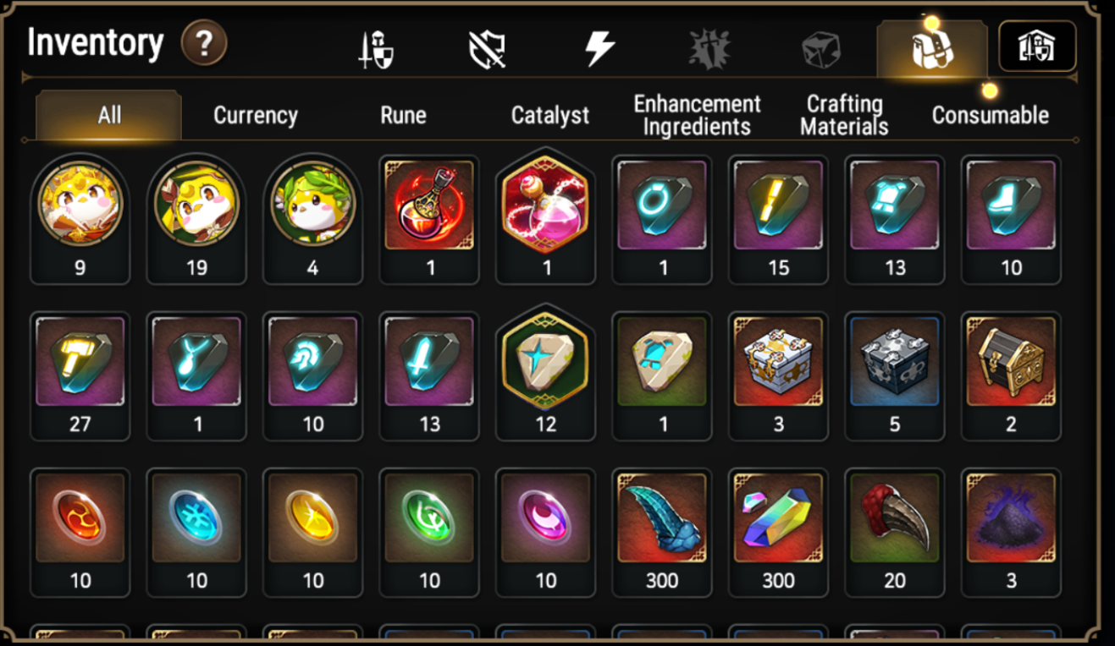Select the greyed-out dice cube icon

pyautogui.click(x=820, y=49)
